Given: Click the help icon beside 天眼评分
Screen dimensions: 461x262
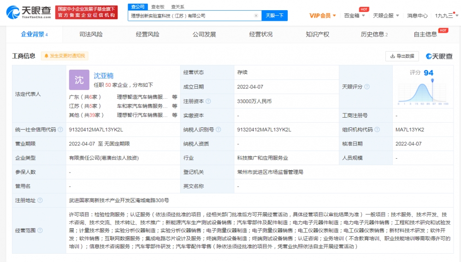Looking at the screenshot, I should pyautogui.click(x=367, y=87).
